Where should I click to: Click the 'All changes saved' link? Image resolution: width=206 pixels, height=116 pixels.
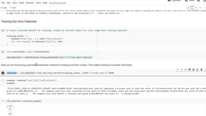(x=57, y=3)
